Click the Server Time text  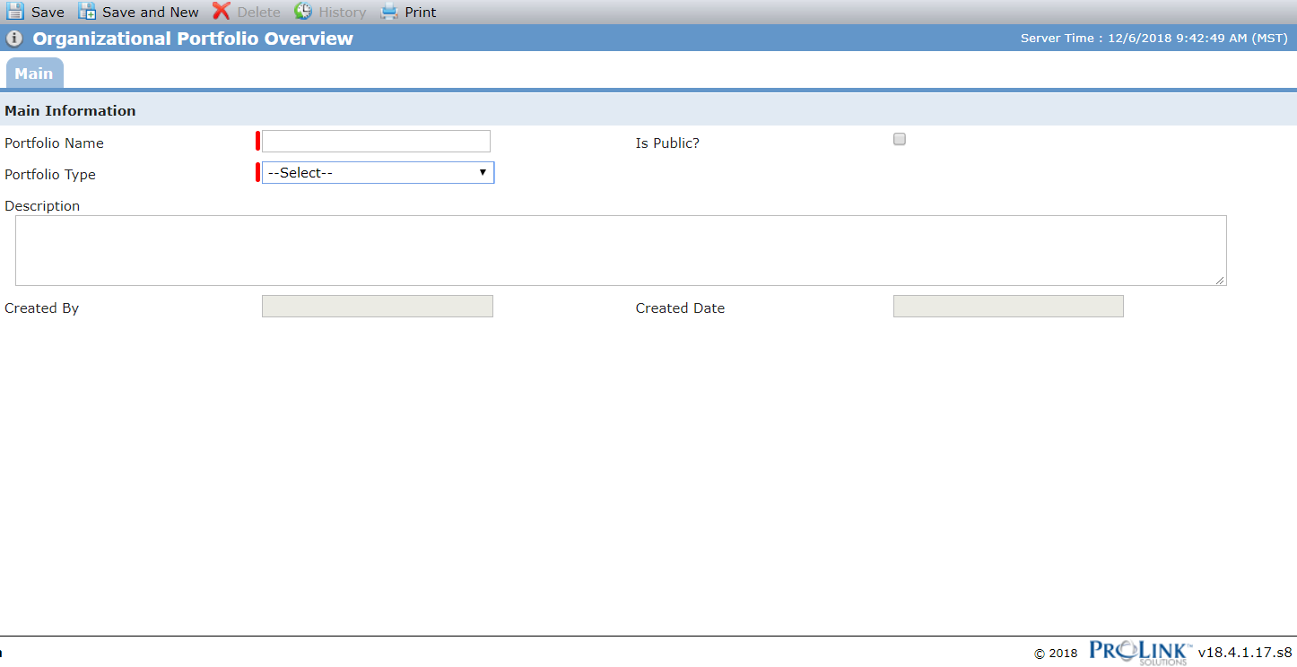pos(1154,39)
